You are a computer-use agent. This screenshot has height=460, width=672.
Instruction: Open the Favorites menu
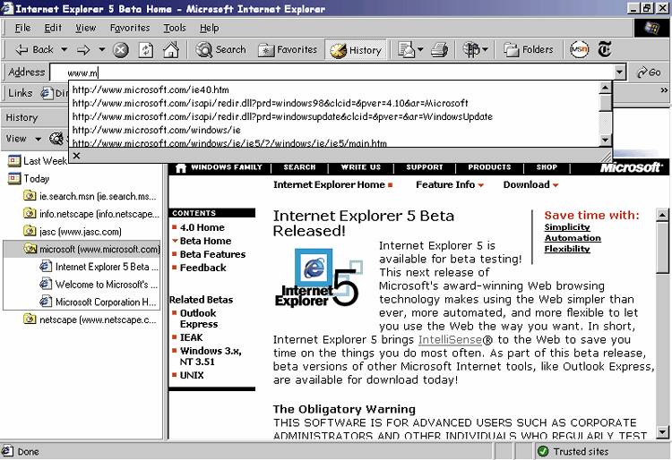point(130,28)
